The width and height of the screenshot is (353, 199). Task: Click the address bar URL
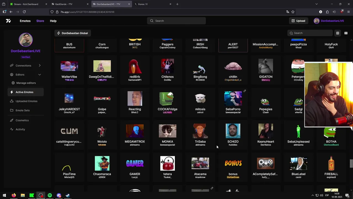point(87,12)
